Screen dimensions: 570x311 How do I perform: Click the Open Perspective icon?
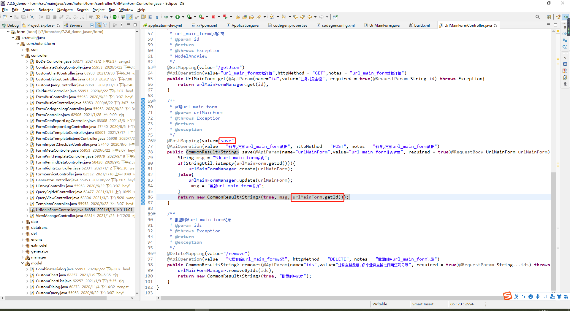click(x=549, y=17)
